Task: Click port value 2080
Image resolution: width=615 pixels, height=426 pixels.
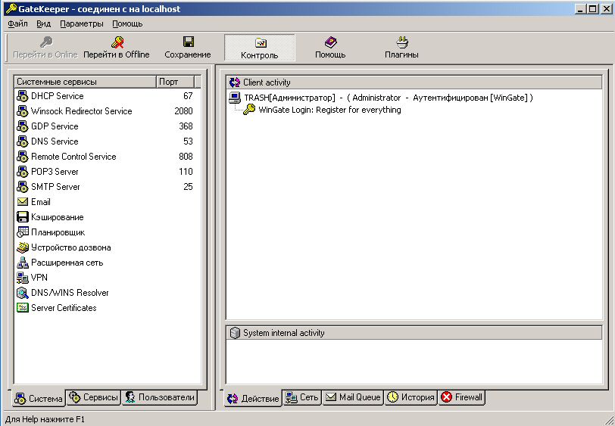Action: [x=183, y=111]
